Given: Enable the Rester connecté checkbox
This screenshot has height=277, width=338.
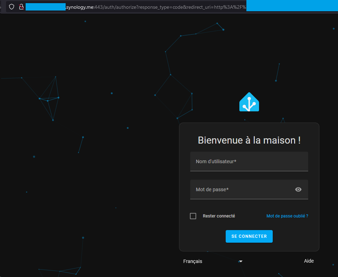Looking at the screenshot, I should [x=193, y=216].
